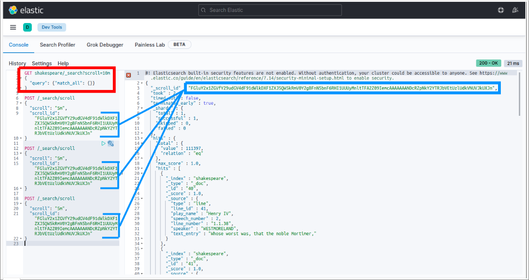529x280 pixels.
Task: Click "play_name" : "Henry IV" line
Action: 202,214
